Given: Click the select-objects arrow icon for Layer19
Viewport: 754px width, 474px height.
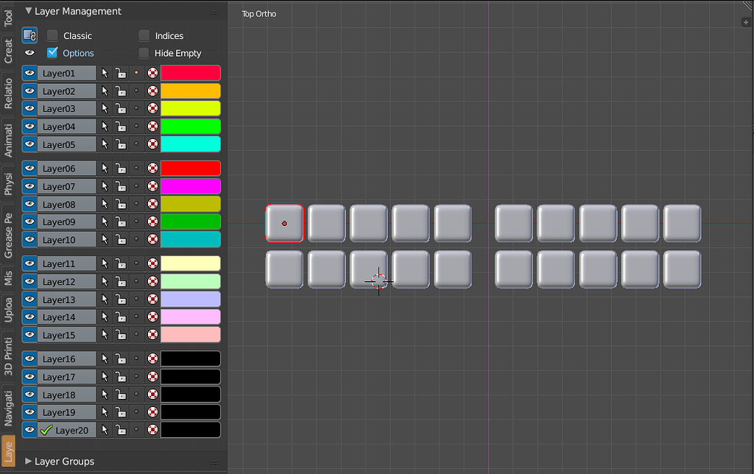Looking at the screenshot, I should (x=105, y=412).
